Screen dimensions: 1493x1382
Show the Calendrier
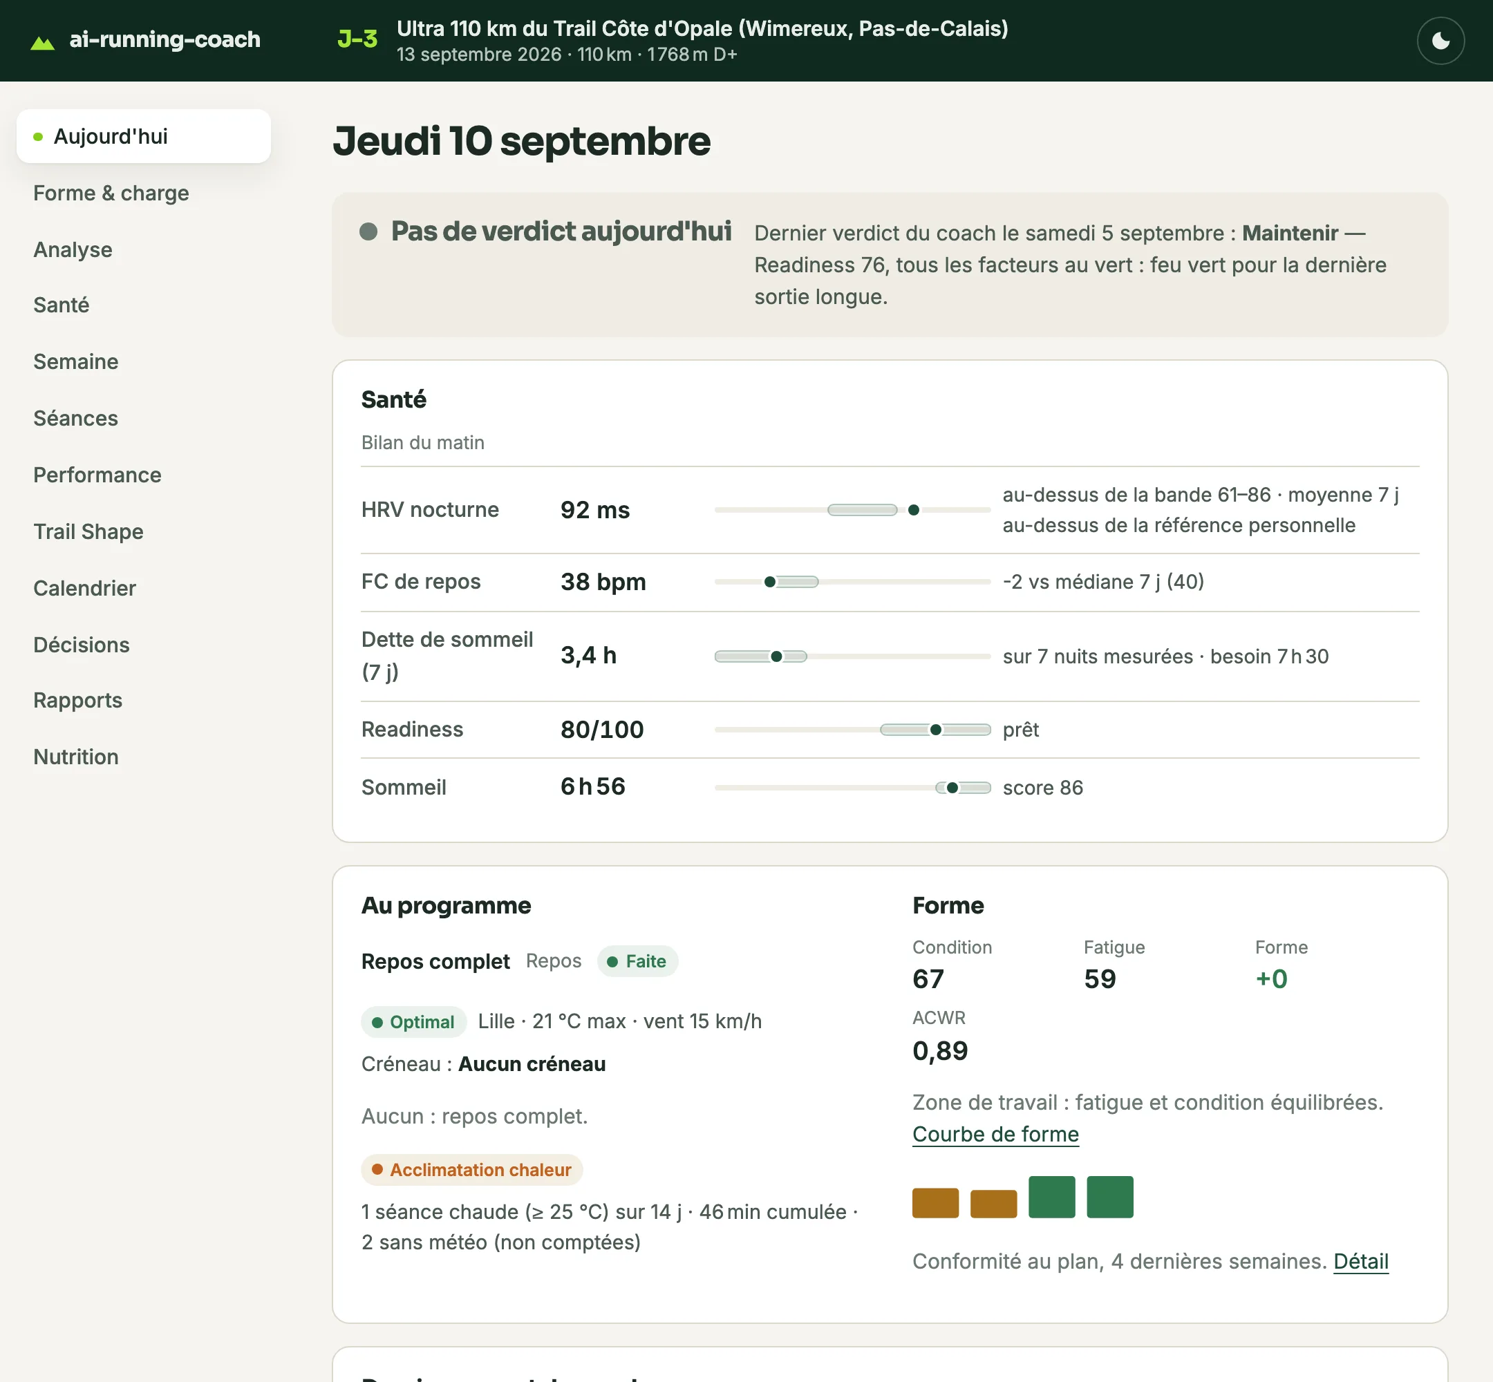[84, 588]
